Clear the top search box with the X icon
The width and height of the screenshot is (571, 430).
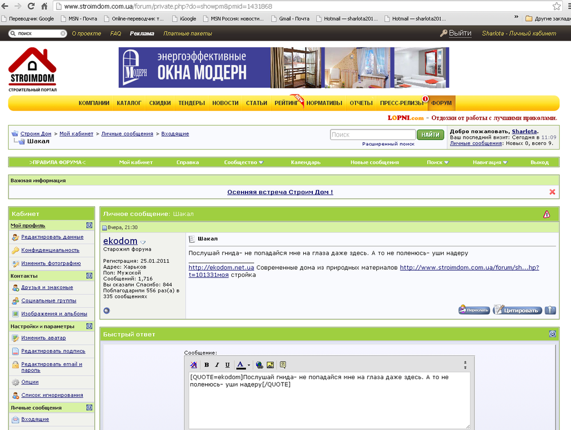pyautogui.click(x=63, y=34)
